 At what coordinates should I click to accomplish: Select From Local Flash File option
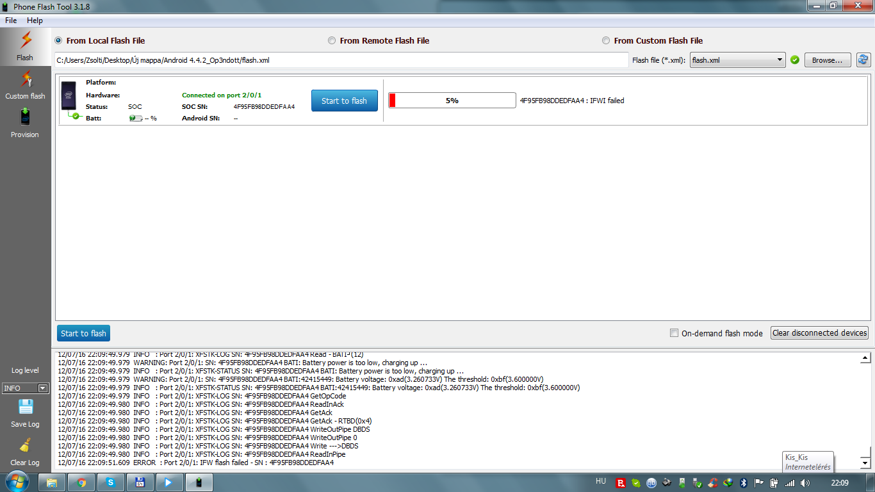[x=100, y=40]
